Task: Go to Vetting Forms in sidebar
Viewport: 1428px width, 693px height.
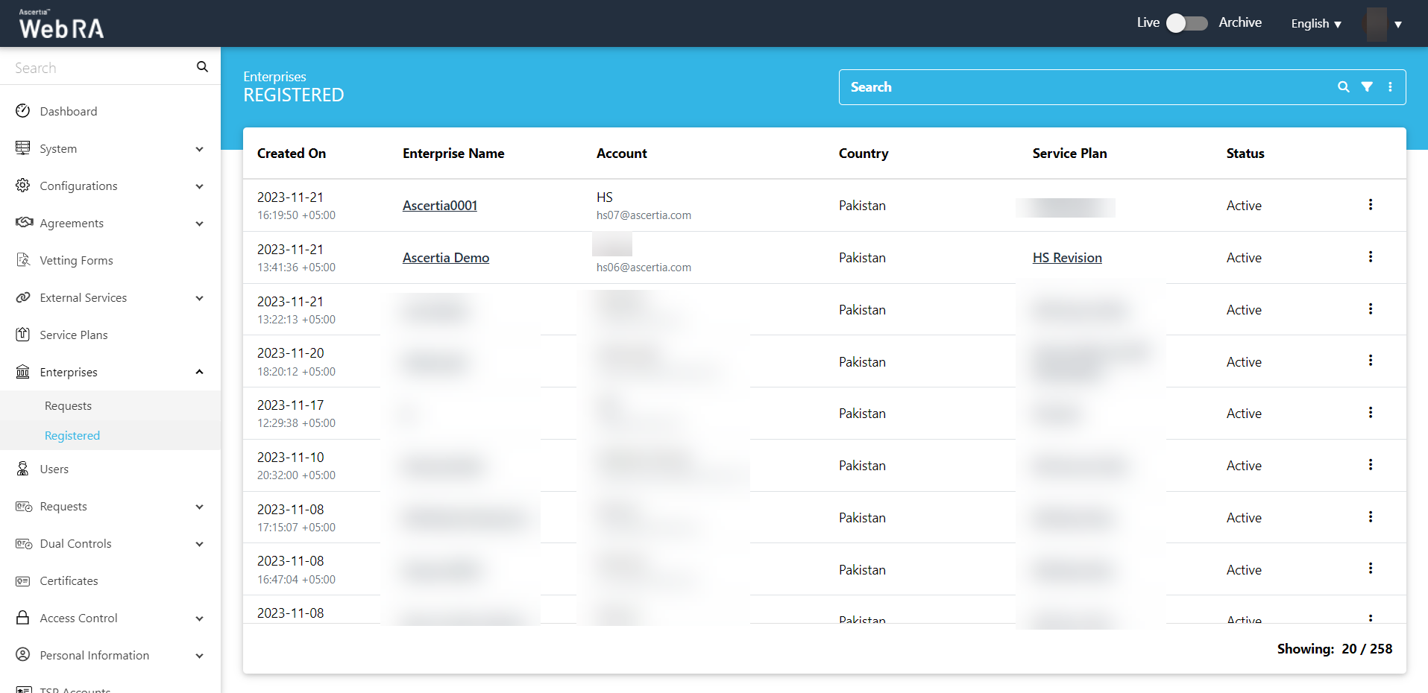Action: (76, 261)
